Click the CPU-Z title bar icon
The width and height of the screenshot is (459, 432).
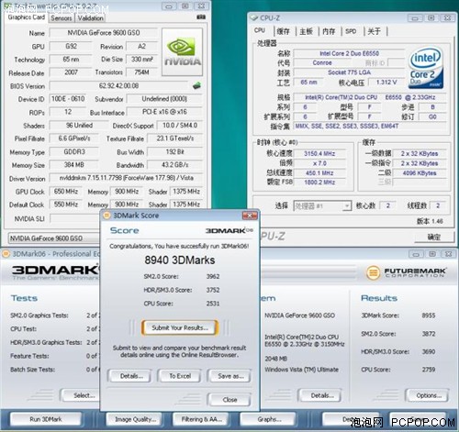(254, 17)
